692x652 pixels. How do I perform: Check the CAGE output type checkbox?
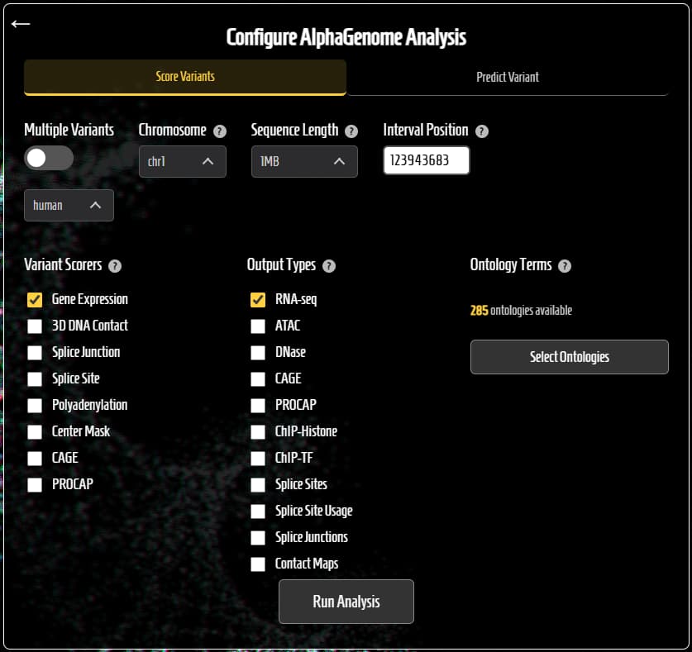tap(258, 379)
